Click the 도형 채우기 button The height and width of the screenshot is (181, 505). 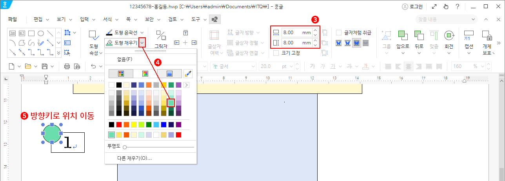(122, 42)
